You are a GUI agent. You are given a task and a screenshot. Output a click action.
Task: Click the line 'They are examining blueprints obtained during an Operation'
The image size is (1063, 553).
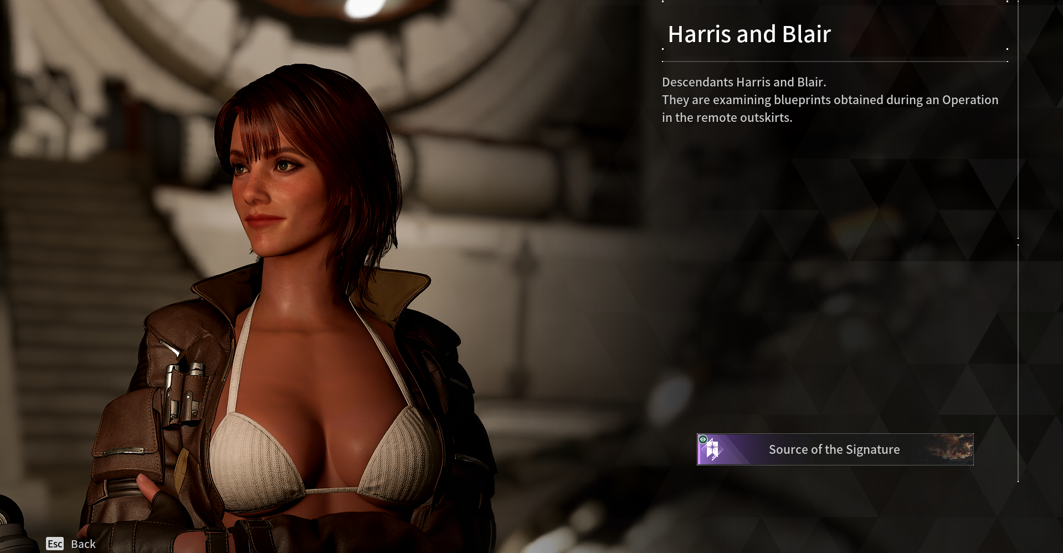click(x=830, y=100)
